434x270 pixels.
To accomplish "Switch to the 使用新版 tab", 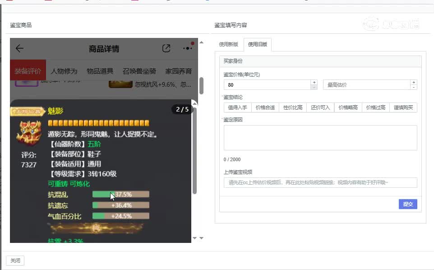I will (x=228, y=44).
